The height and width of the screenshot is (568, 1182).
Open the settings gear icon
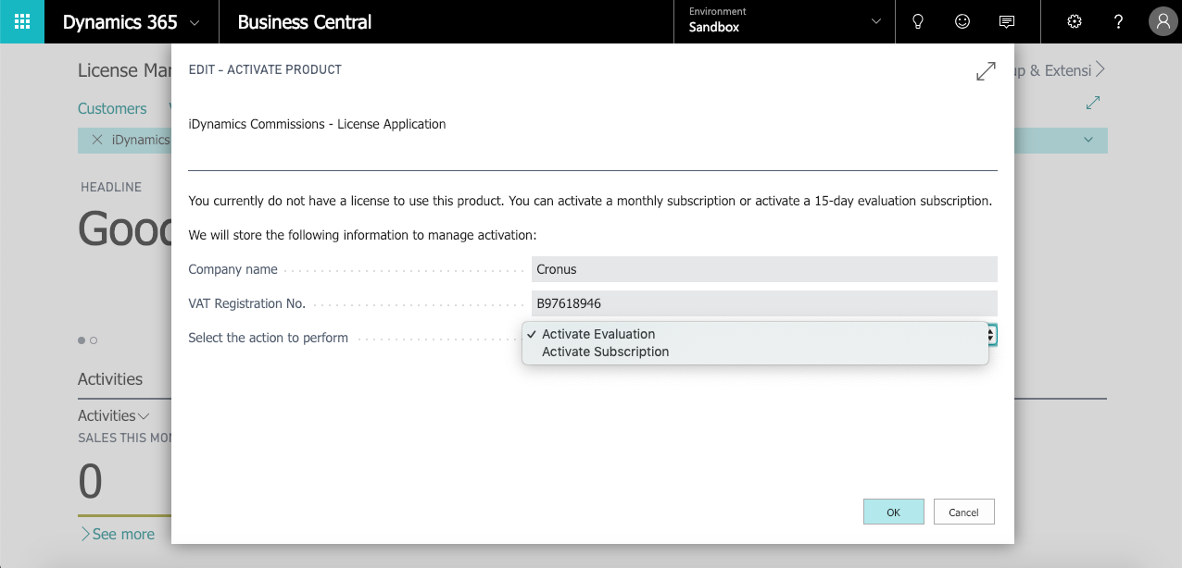coord(1075,21)
